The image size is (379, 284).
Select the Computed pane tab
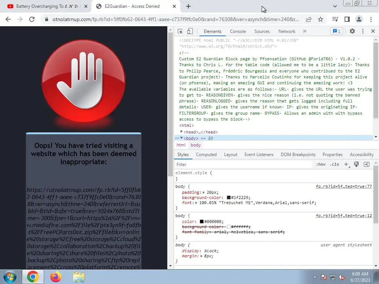(x=206, y=155)
